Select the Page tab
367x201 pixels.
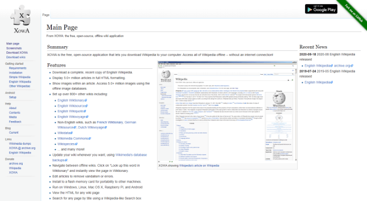pos(46,15)
